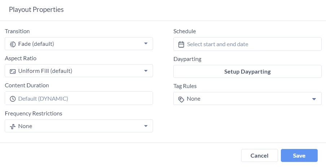Click Uniform Fill (default) option text

tap(45, 71)
